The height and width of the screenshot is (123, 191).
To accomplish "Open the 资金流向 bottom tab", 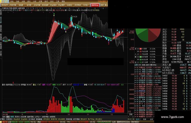I will [17, 119].
